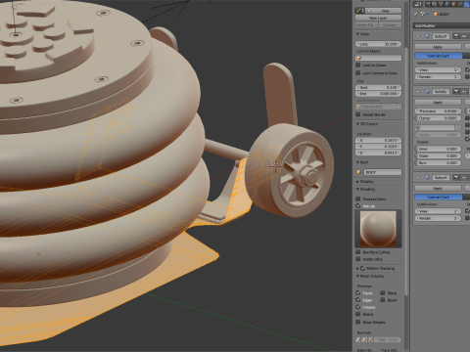Open the Constraints properties chain tab icon
The height and width of the screenshot is (352, 470).
tap(460, 4)
